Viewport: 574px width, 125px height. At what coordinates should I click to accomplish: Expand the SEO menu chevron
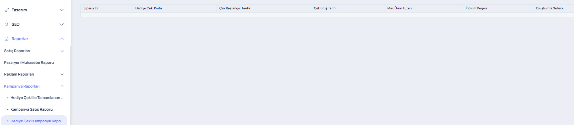[x=62, y=24]
